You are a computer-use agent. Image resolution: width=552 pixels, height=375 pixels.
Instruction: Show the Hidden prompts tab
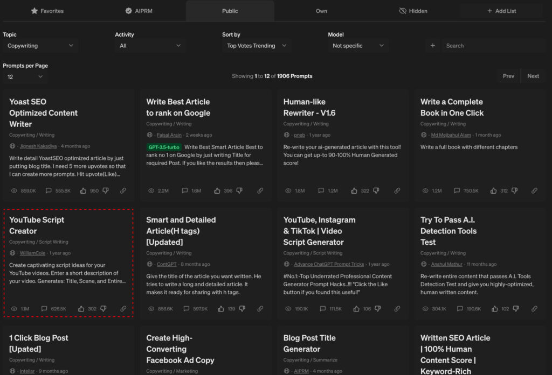(x=413, y=11)
